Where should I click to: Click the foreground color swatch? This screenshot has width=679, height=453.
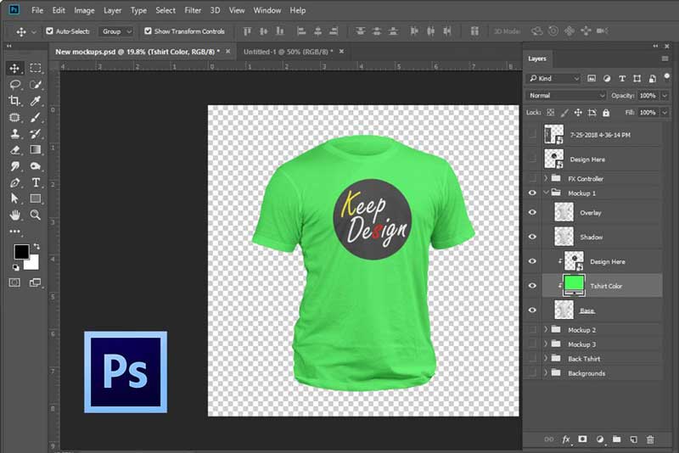(x=20, y=252)
